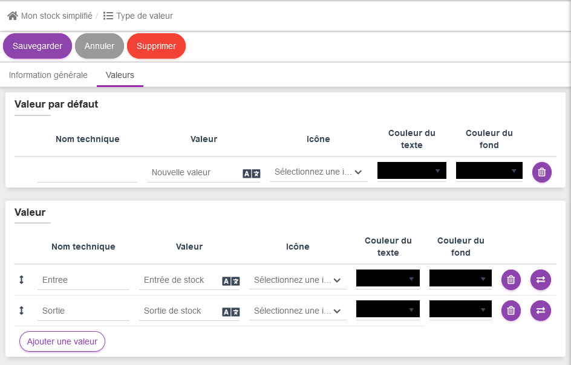Delete the default value row via trash icon
571x365 pixels.
(541, 172)
